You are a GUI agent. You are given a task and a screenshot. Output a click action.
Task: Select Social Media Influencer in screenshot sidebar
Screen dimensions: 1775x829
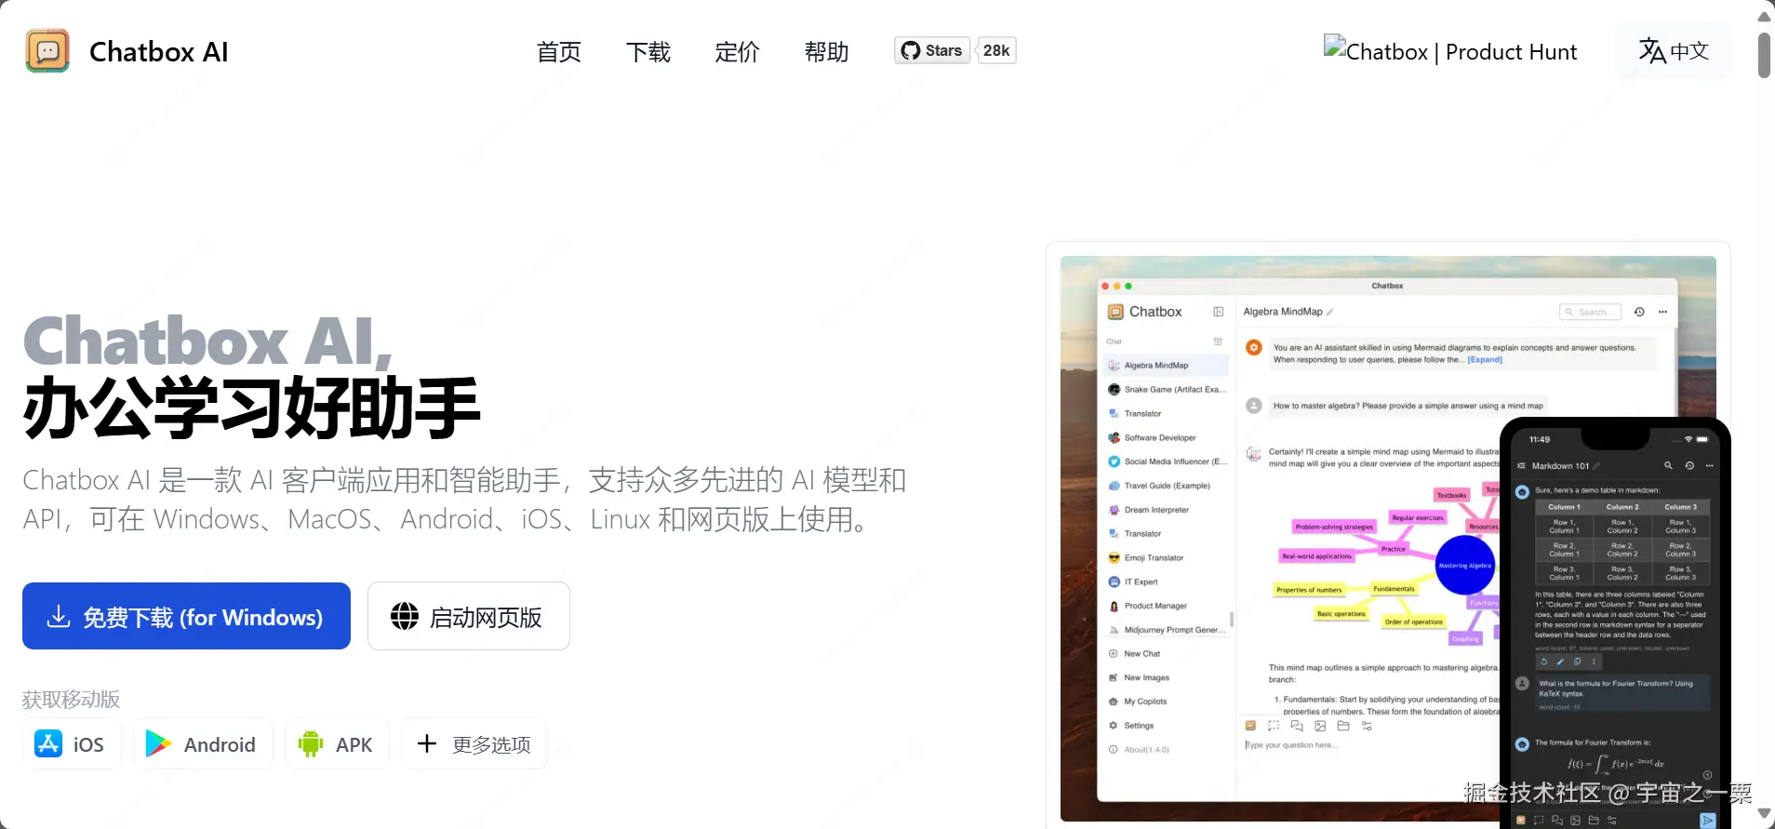point(1167,461)
